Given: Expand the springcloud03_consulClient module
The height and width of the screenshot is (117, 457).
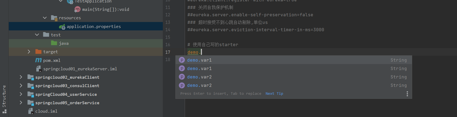Looking at the screenshot, I should 21,86.
